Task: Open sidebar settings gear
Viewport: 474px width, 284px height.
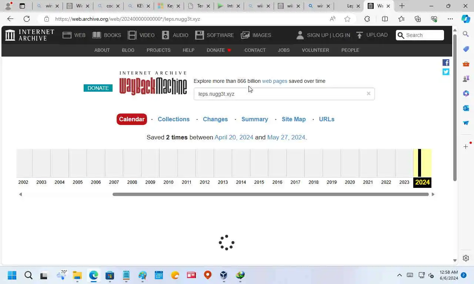Action: (466, 258)
